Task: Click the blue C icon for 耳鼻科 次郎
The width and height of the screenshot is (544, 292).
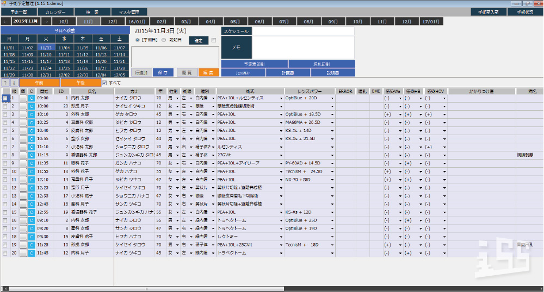Action: click(31, 123)
